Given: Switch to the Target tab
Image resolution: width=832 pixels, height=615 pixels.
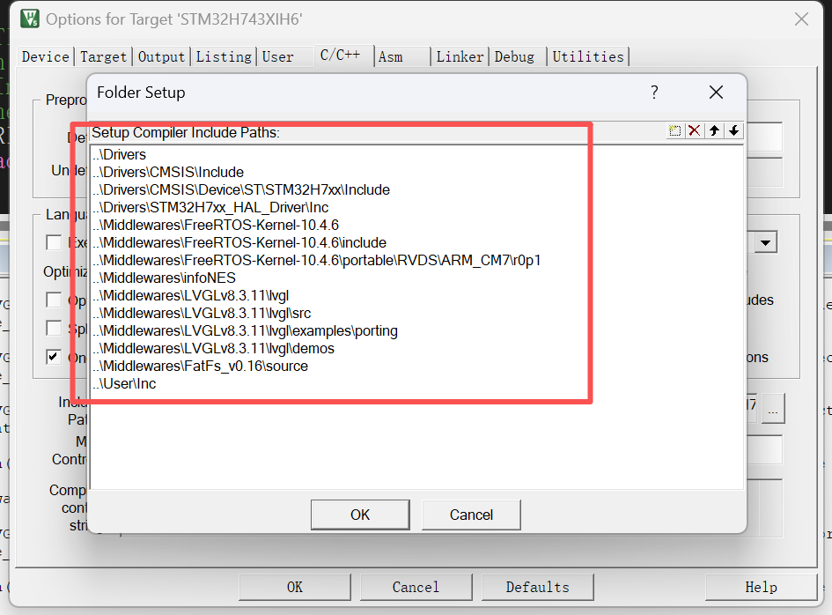Looking at the screenshot, I should [103, 56].
